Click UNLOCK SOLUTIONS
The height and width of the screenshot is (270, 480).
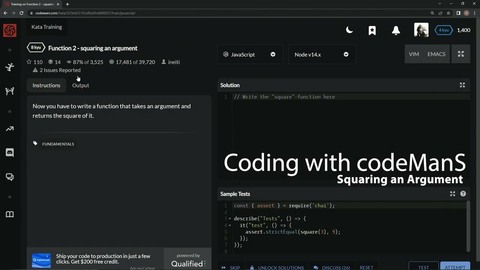pyautogui.click(x=277, y=267)
